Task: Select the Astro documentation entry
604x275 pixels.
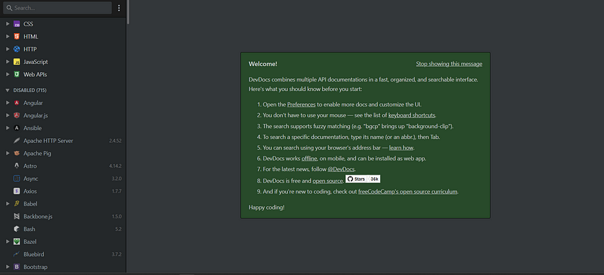Action: click(x=63, y=166)
